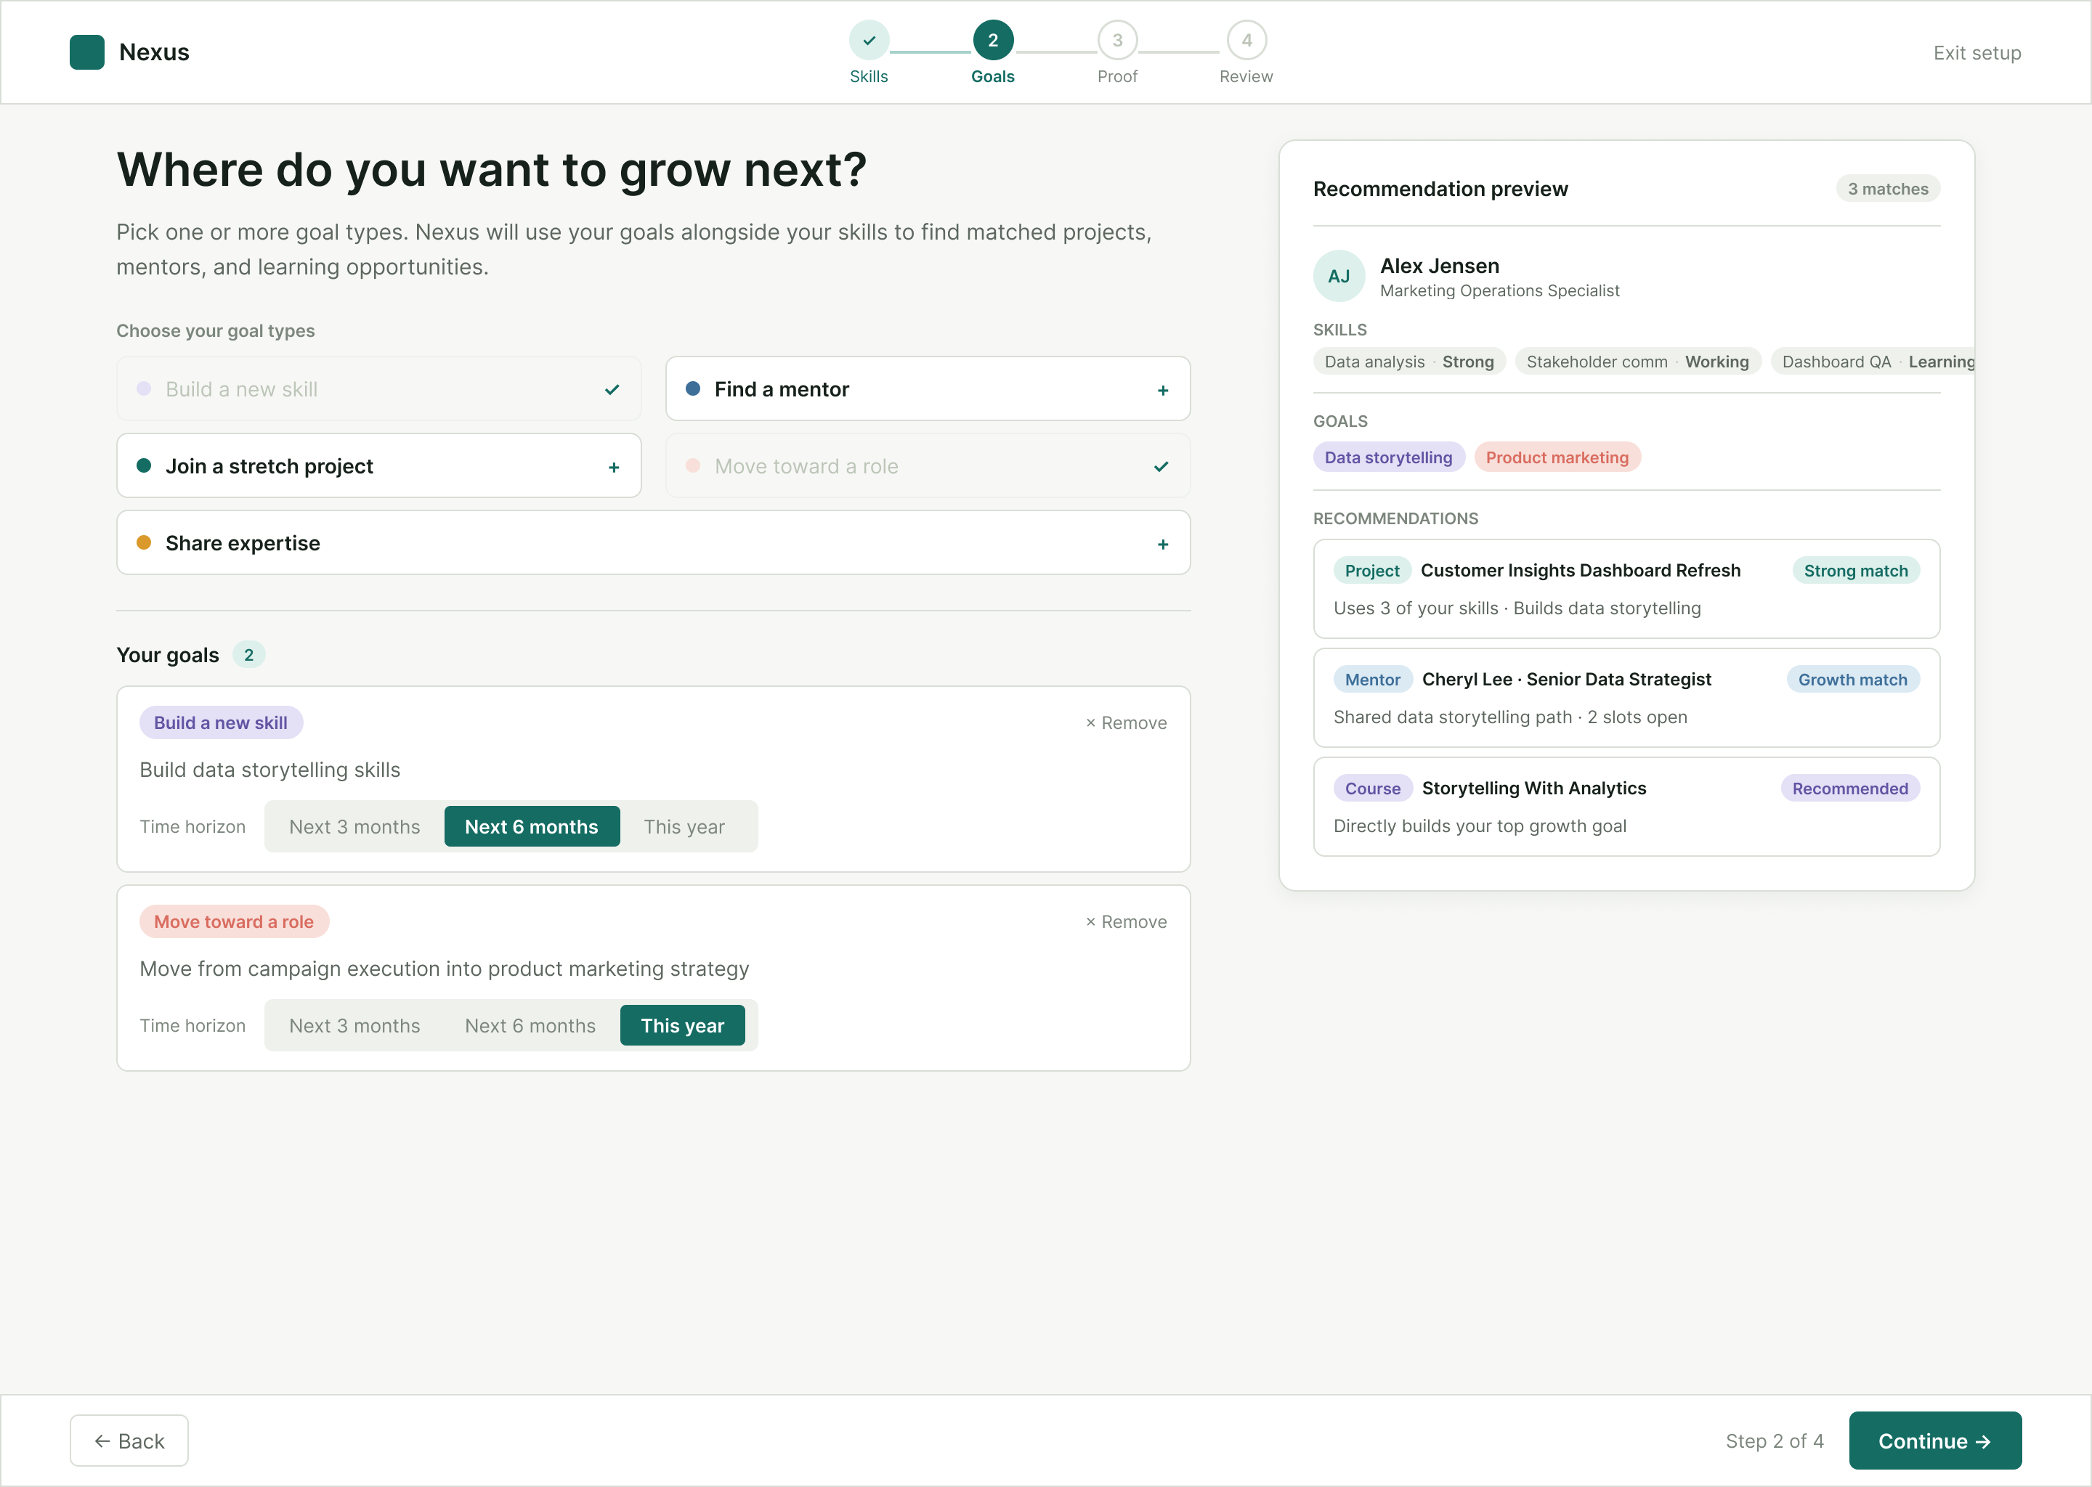Add the Join a stretch project goal type
Viewport: 2092px width, 1487px height.
(x=379, y=465)
